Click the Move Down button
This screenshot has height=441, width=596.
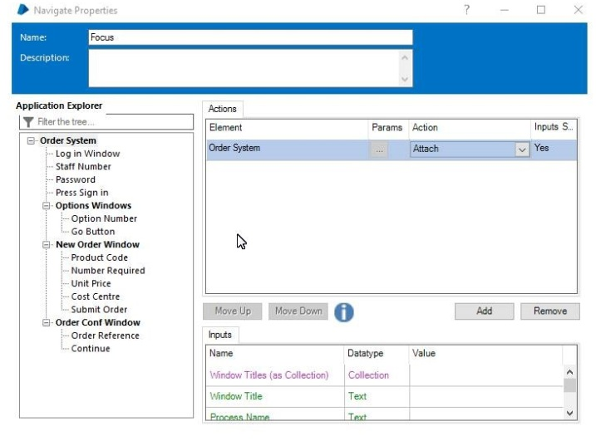[298, 311]
